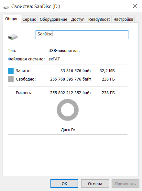Viewport: 142px width, 191px height.
Task: Click the disk usage donut chart
Action: click(x=68, y=110)
